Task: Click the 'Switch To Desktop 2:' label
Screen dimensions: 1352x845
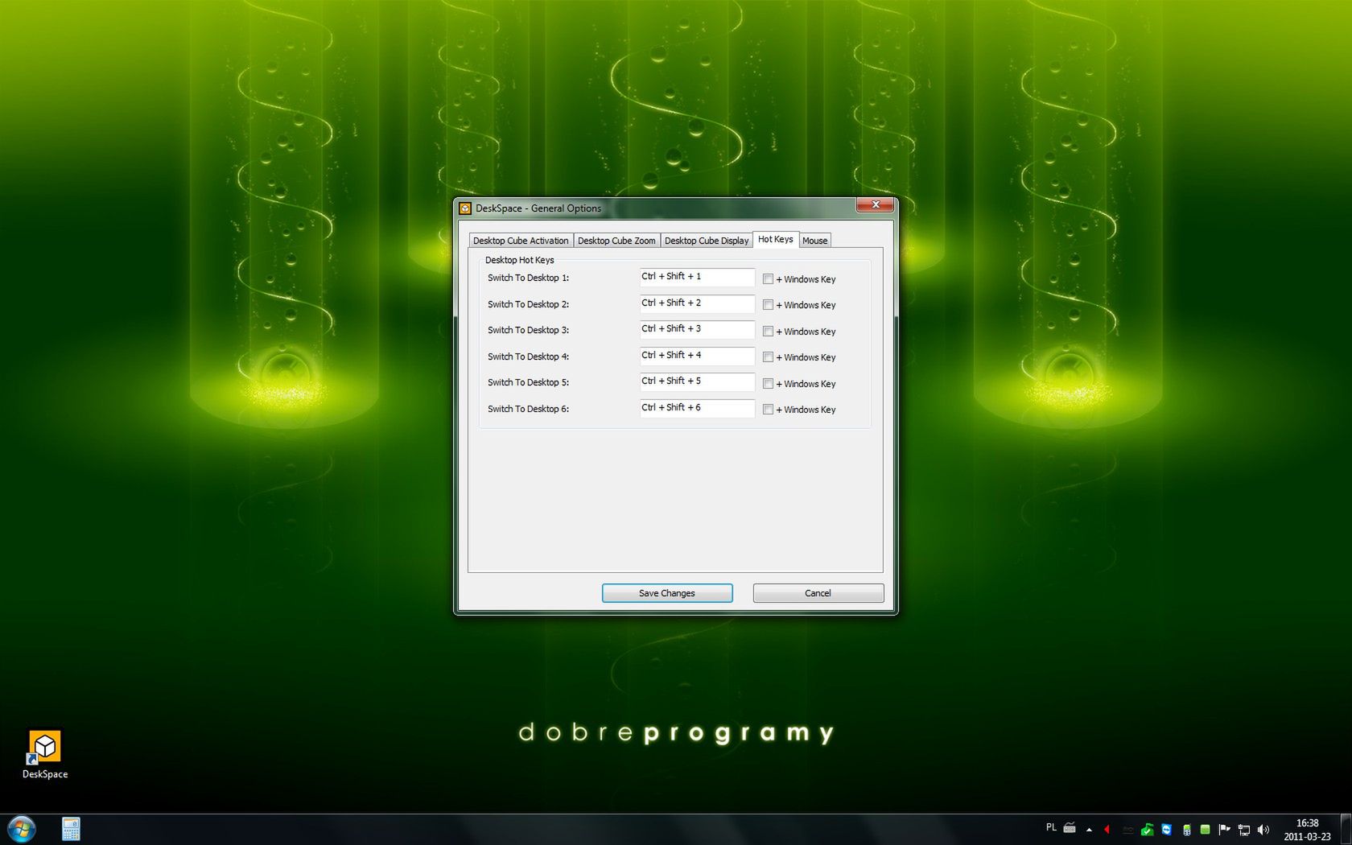Action: coord(528,304)
